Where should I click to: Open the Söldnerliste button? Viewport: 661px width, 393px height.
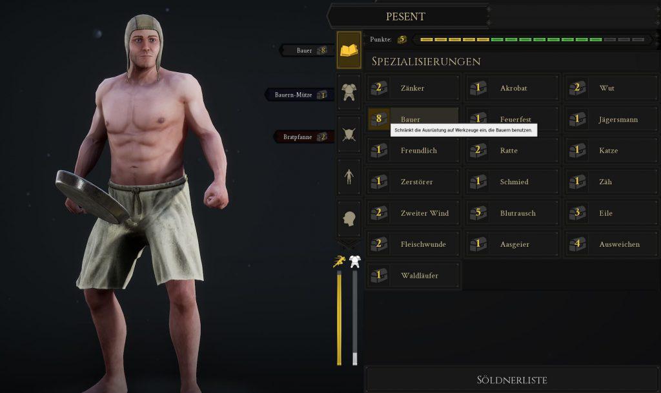(x=512, y=380)
